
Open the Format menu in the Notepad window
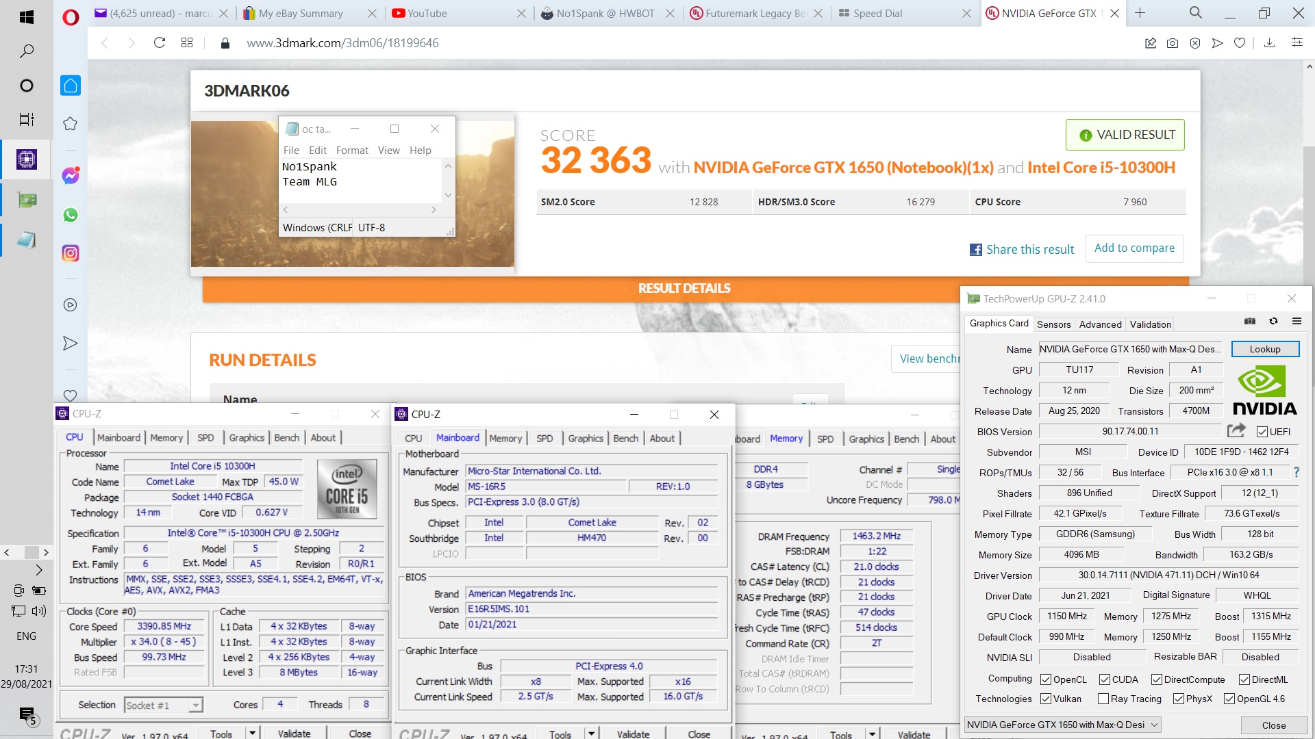(352, 151)
